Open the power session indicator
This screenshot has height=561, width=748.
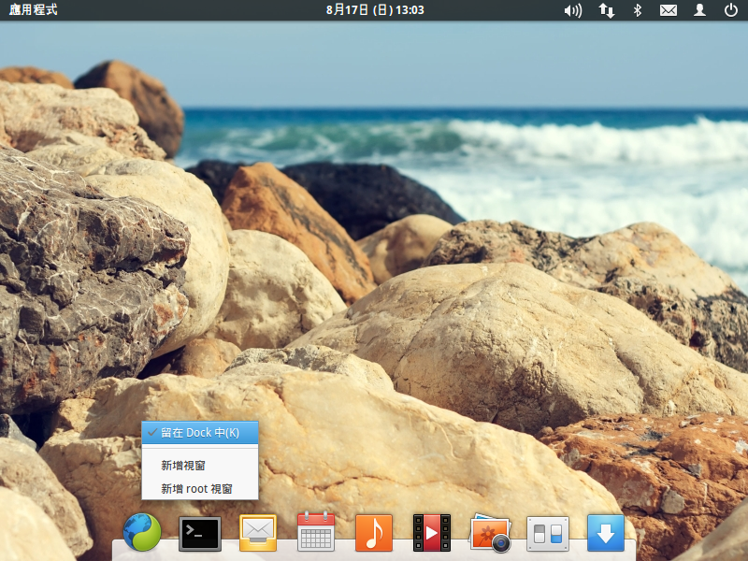[731, 10]
